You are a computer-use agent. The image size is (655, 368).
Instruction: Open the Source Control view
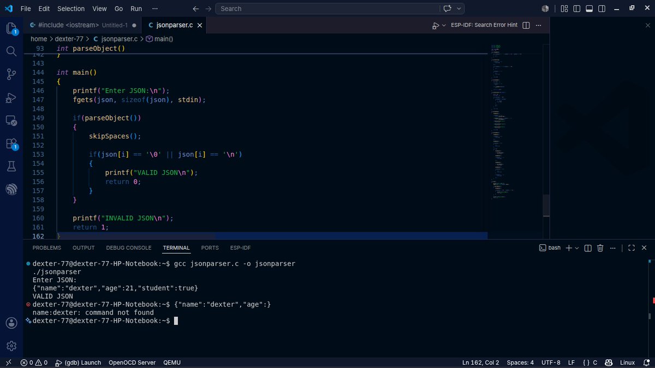tap(11, 74)
